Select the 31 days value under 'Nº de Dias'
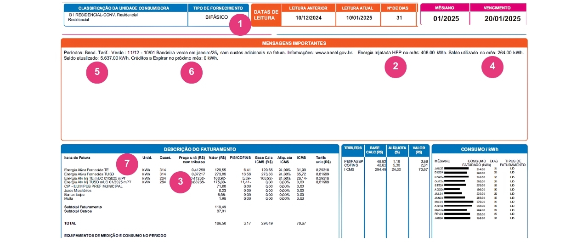The image size is (588, 248). coord(398,18)
